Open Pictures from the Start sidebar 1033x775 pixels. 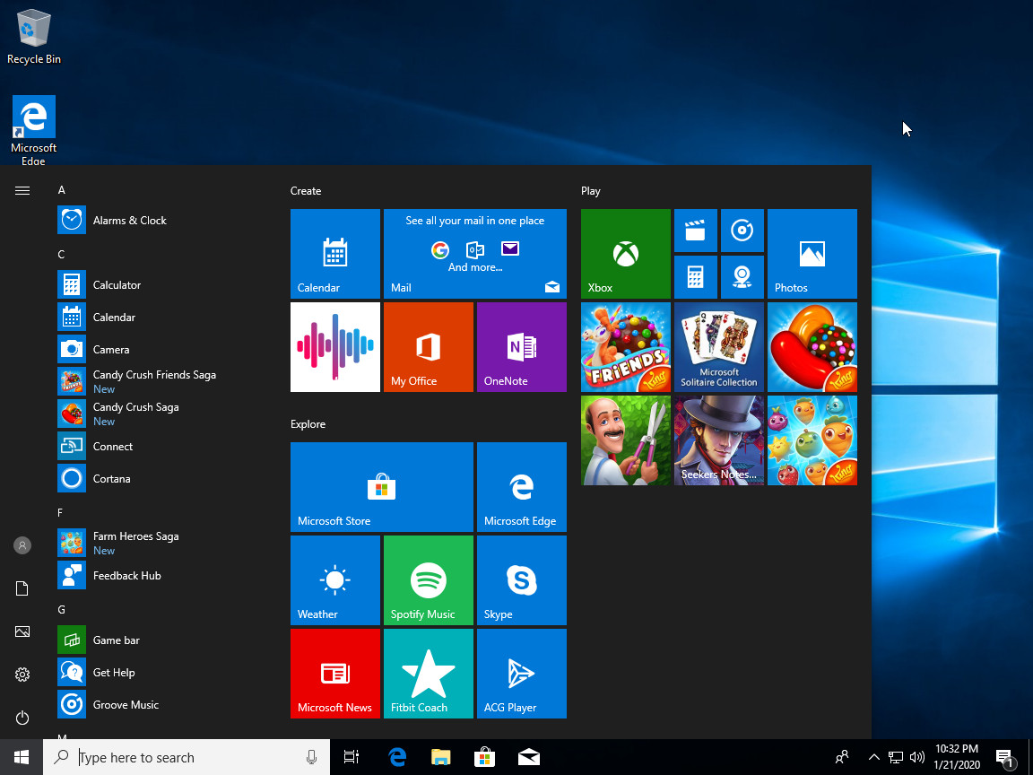coord(22,631)
